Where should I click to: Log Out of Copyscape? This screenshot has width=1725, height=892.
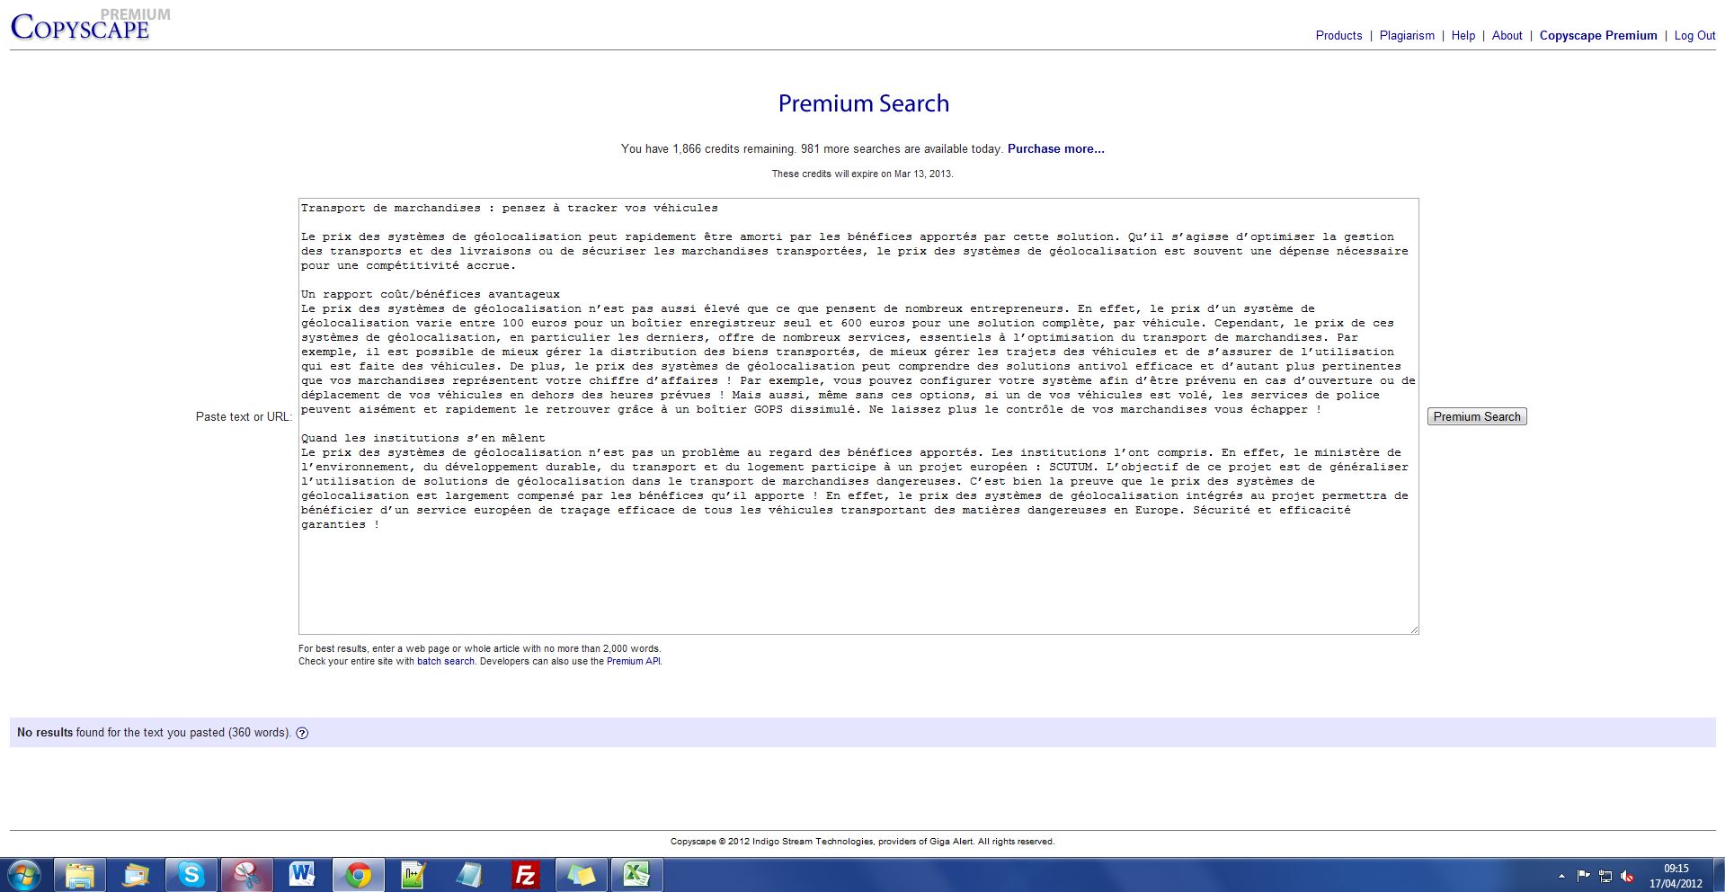click(x=1694, y=36)
